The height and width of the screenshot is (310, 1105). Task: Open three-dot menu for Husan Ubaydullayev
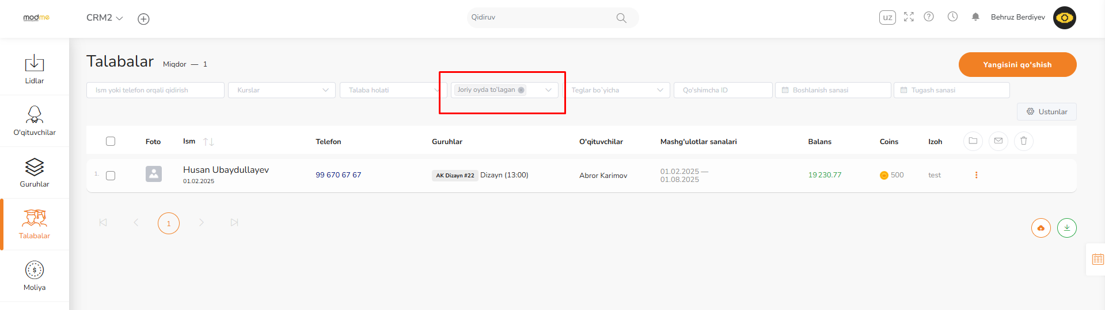pyautogui.click(x=976, y=175)
